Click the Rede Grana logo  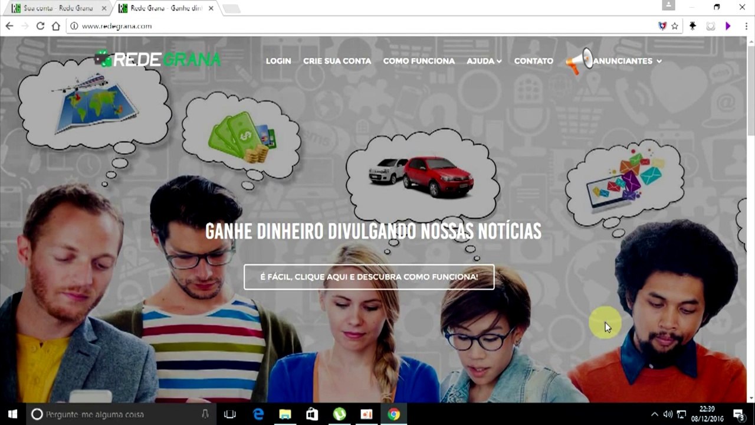click(x=157, y=59)
